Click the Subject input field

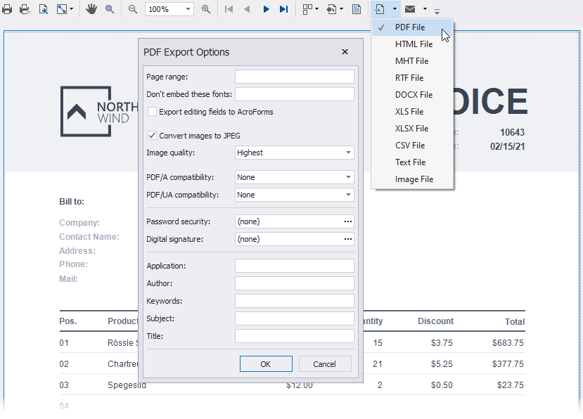(294, 318)
